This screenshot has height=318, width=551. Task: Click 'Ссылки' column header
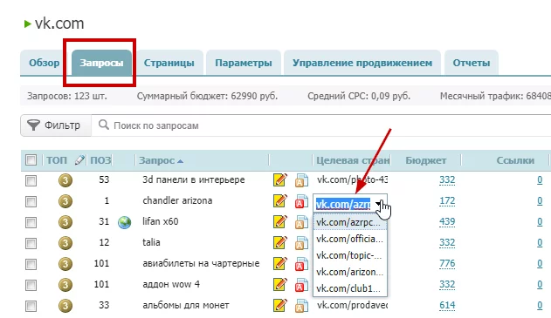point(515,160)
